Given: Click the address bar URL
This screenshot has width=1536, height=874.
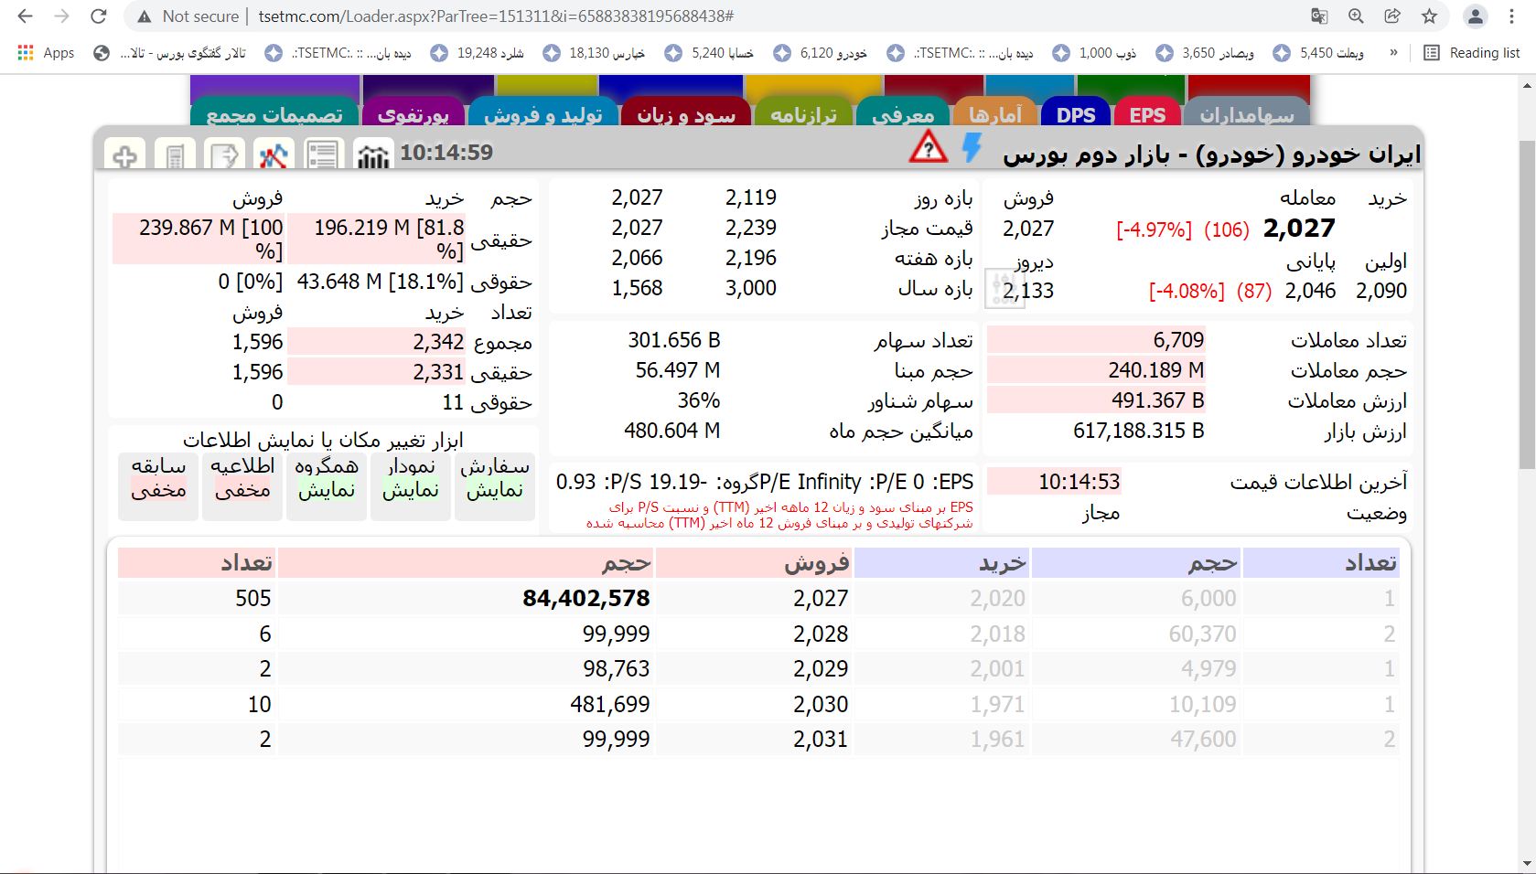Looking at the screenshot, I should click(496, 16).
